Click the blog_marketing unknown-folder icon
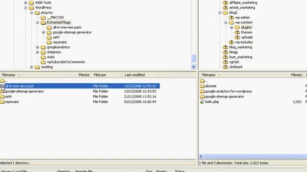The width and height of the screenshot is (307, 172). (225, 47)
